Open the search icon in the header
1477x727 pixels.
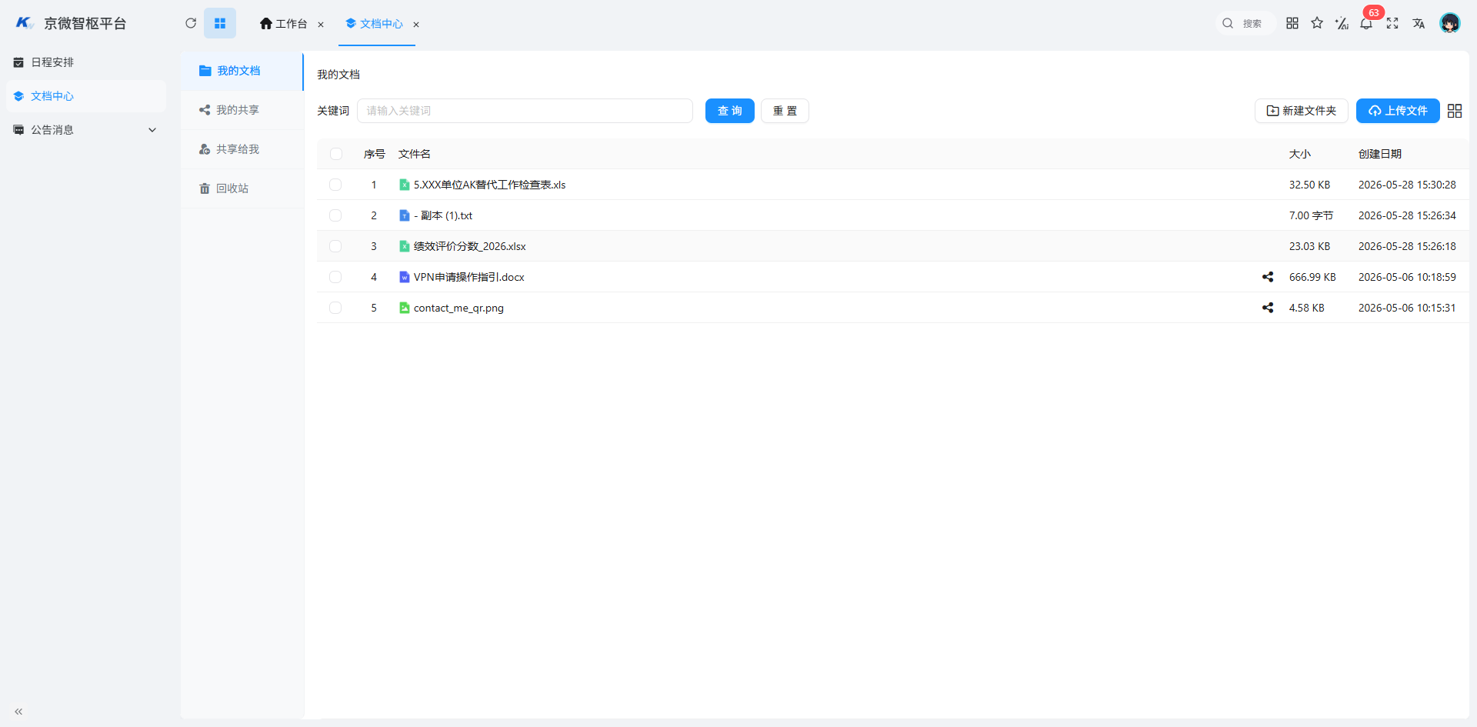[1228, 23]
